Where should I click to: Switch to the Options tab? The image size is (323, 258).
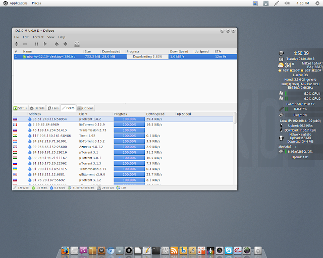85,108
